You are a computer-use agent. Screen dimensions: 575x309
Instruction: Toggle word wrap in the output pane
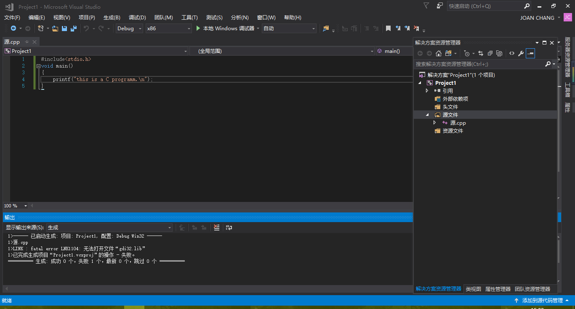coord(229,228)
